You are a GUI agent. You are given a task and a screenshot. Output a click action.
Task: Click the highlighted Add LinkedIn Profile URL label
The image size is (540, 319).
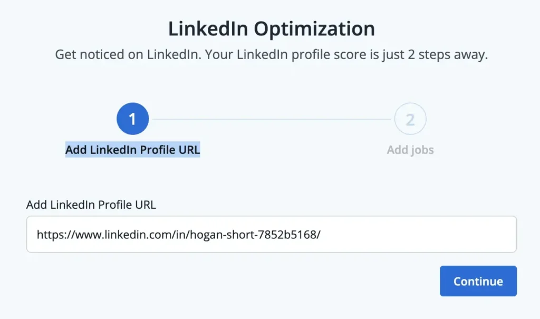pos(132,149)
